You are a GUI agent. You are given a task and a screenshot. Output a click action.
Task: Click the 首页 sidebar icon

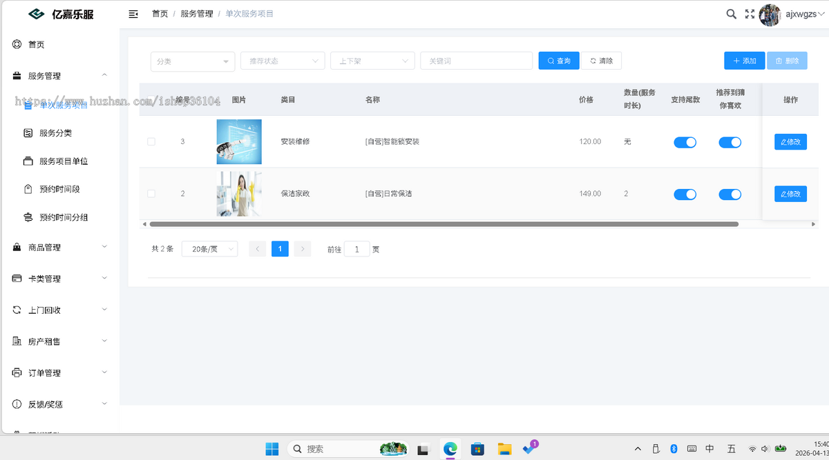pos(17,44)
